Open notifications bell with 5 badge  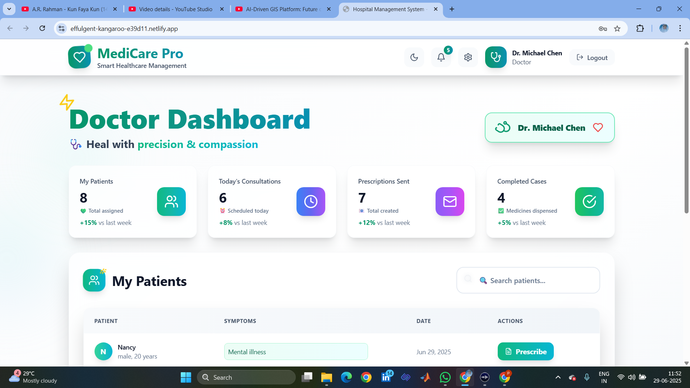click(x=441, y=57)
